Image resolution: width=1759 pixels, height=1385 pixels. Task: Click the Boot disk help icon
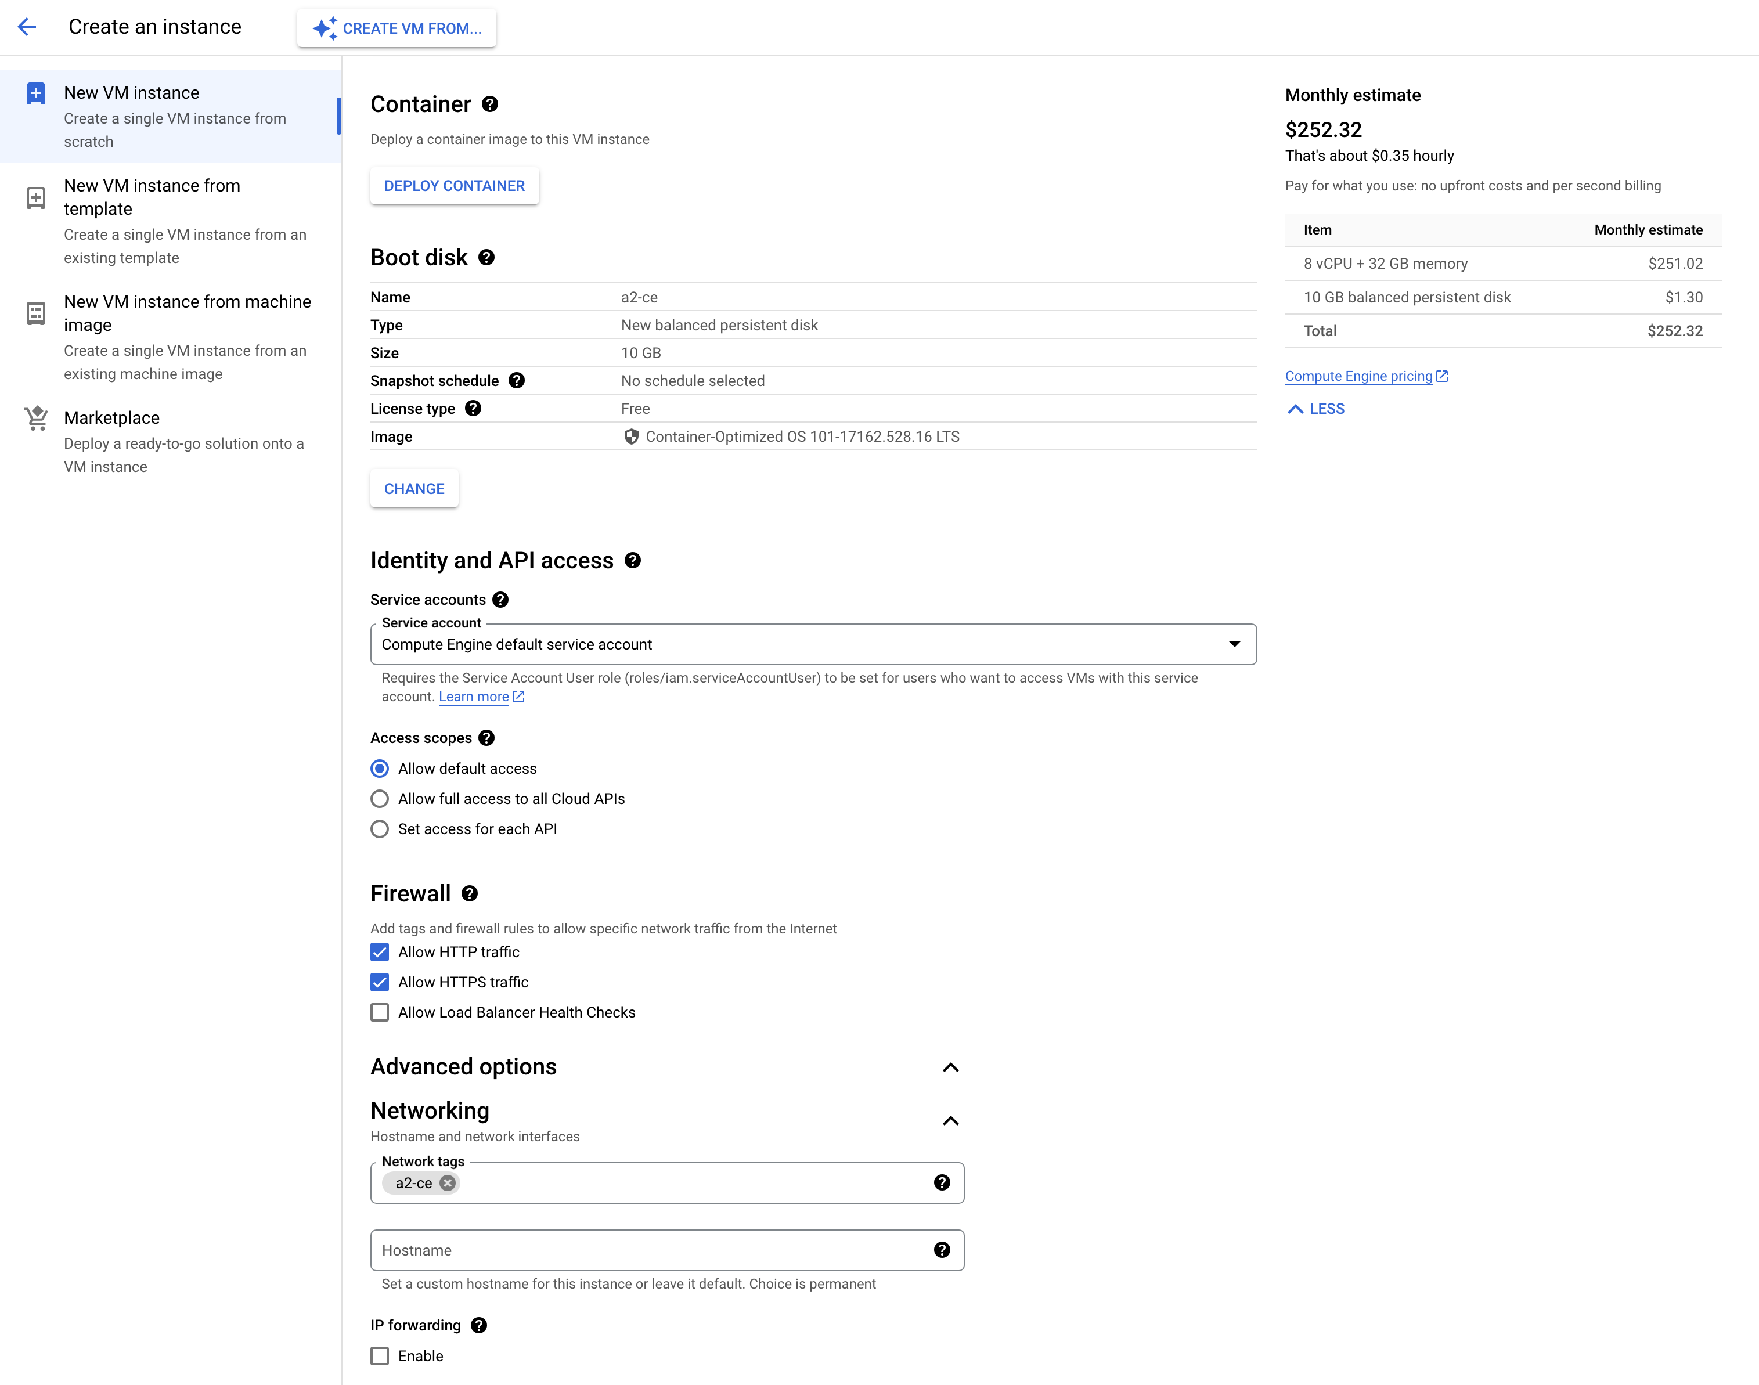tap(486, 257)
